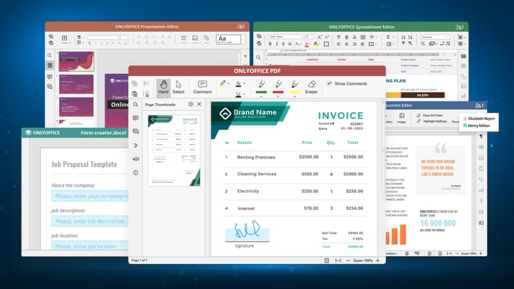Click fit to width icon in PDF status bar
Screen dimensions: 514x289
[338, 261]
